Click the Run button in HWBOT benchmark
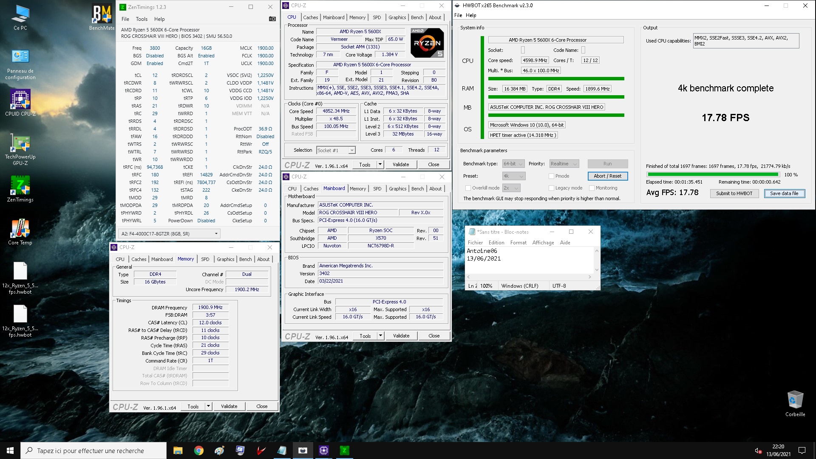The height and width of the screenshot is (459, 816). (x=607, y=164)
